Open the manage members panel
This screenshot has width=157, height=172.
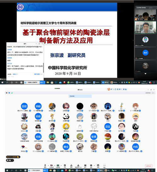click(78, 165)
